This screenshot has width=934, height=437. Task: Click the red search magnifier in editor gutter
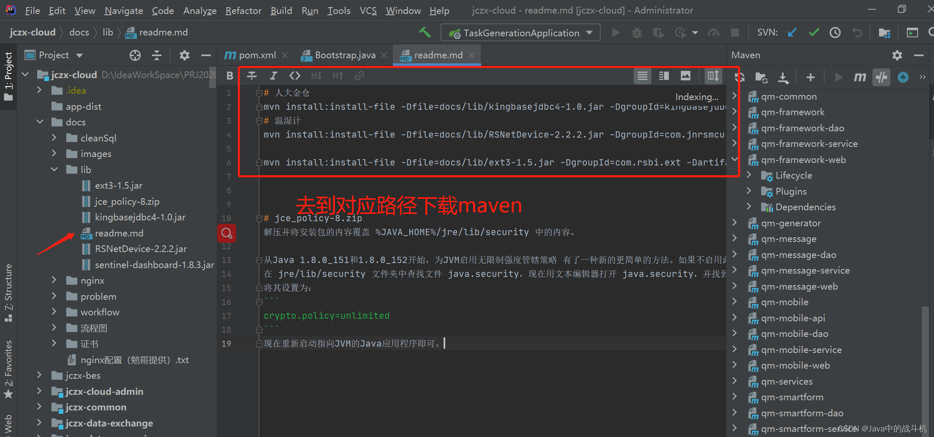point(227,233)
